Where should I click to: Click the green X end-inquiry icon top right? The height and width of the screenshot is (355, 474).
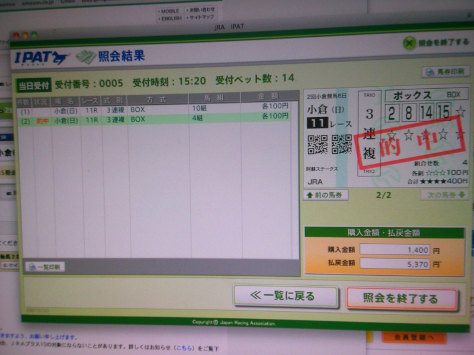tap(409, 43)
